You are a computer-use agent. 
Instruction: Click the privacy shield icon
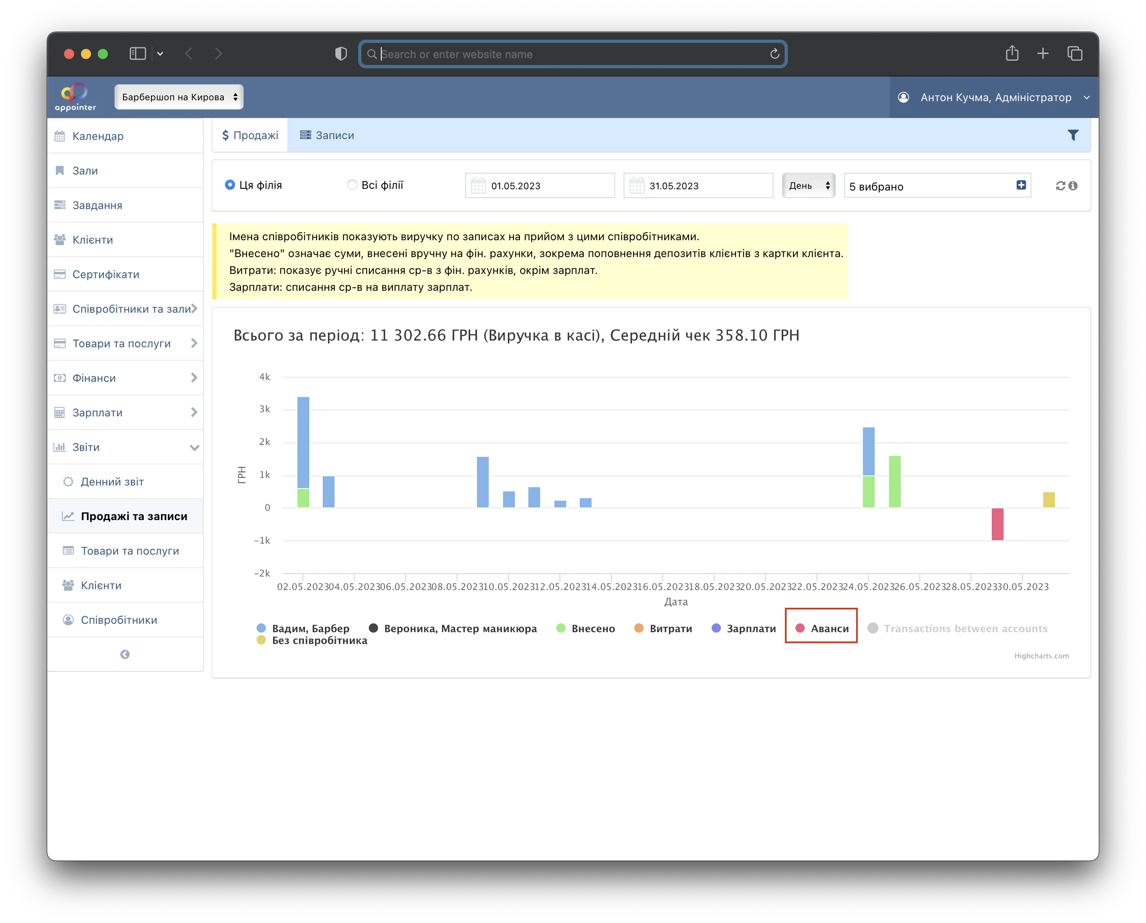point(341,54)
